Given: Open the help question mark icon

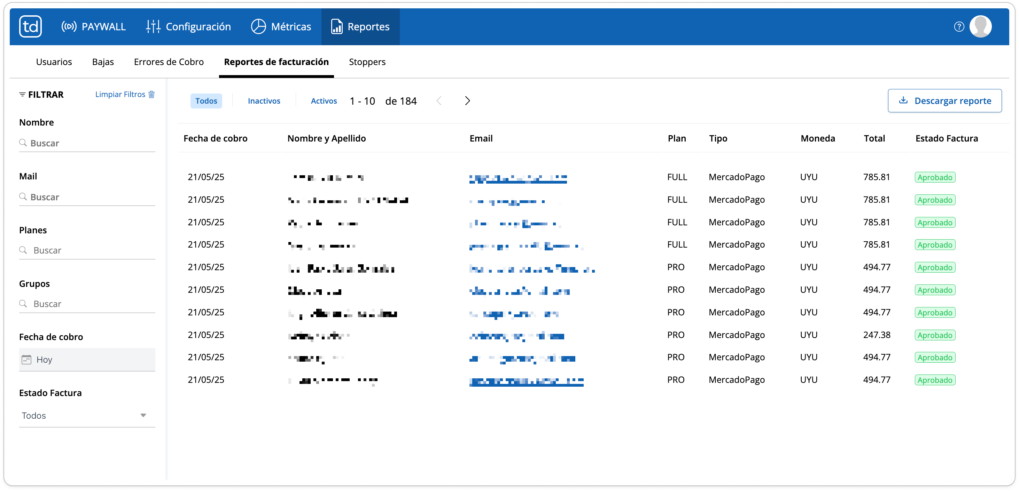Looking at the screenshot, I should [959, 26].
